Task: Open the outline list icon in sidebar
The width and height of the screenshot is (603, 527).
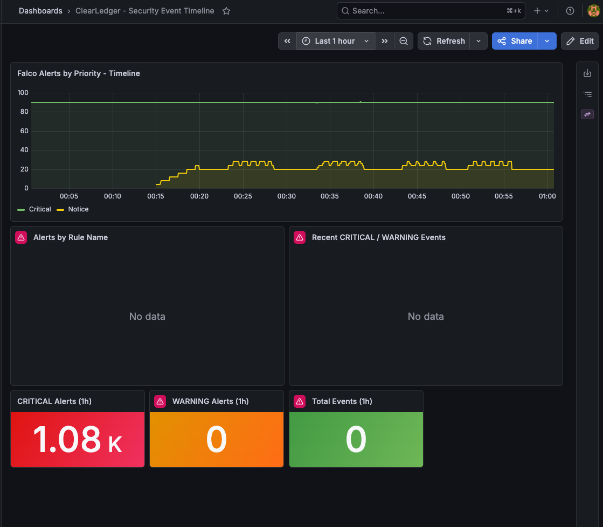Action: point(587,94)
